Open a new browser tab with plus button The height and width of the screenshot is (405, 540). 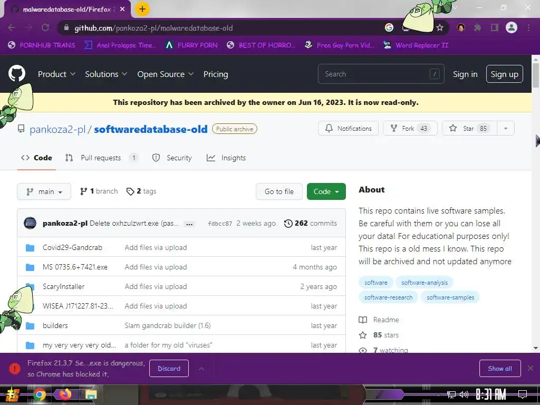142,9
